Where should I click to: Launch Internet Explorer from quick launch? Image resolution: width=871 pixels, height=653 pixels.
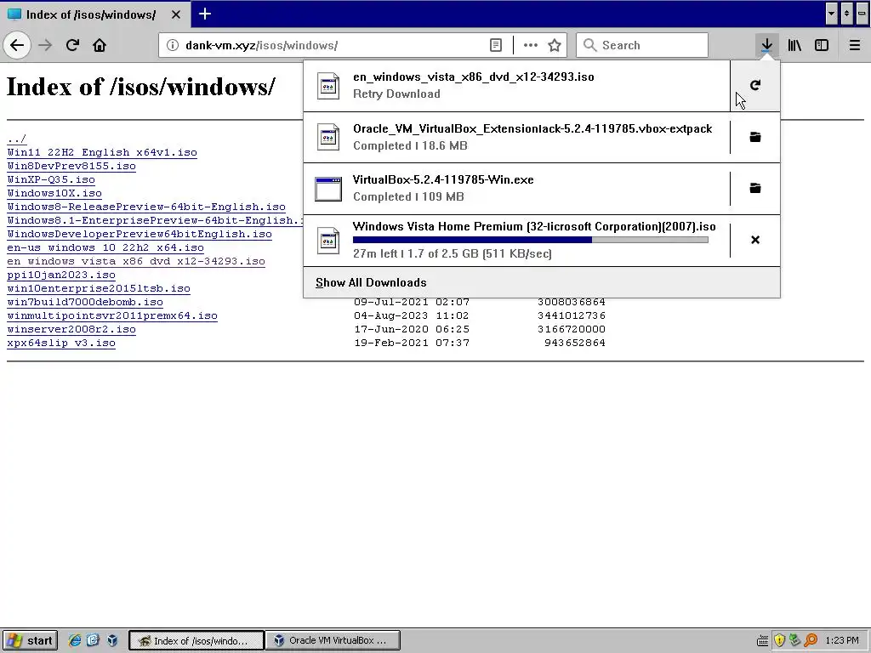(x=75, y=640)
